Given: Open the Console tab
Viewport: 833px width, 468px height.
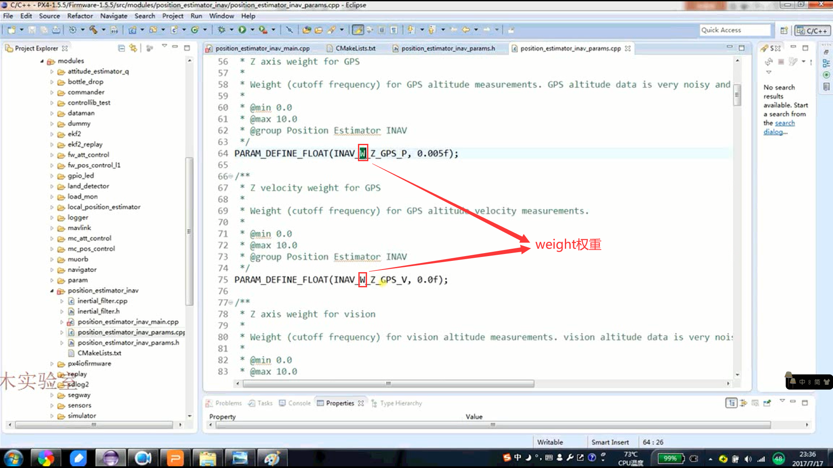Looking at the screenshot, I should click(x=295, y=403).
